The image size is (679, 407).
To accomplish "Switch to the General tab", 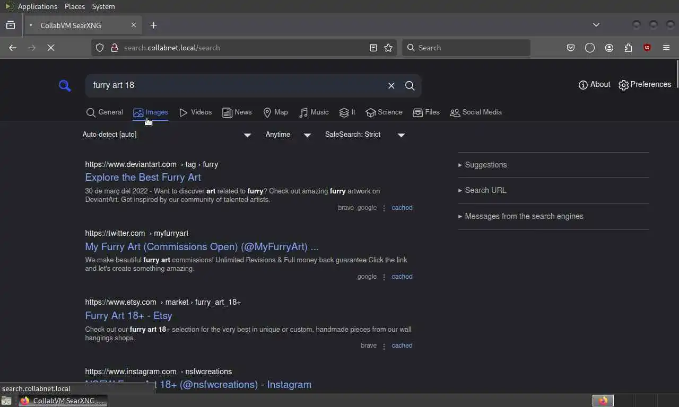I will [105, 112].
